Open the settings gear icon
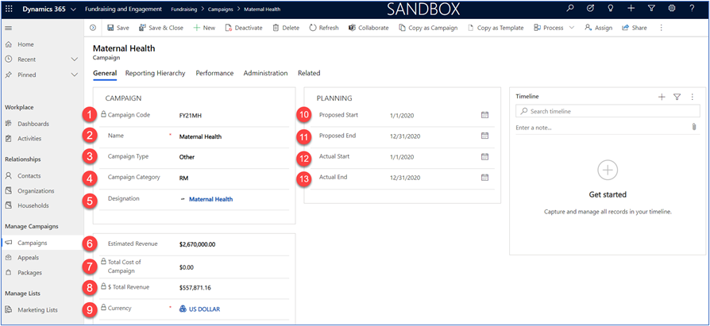 672,8
